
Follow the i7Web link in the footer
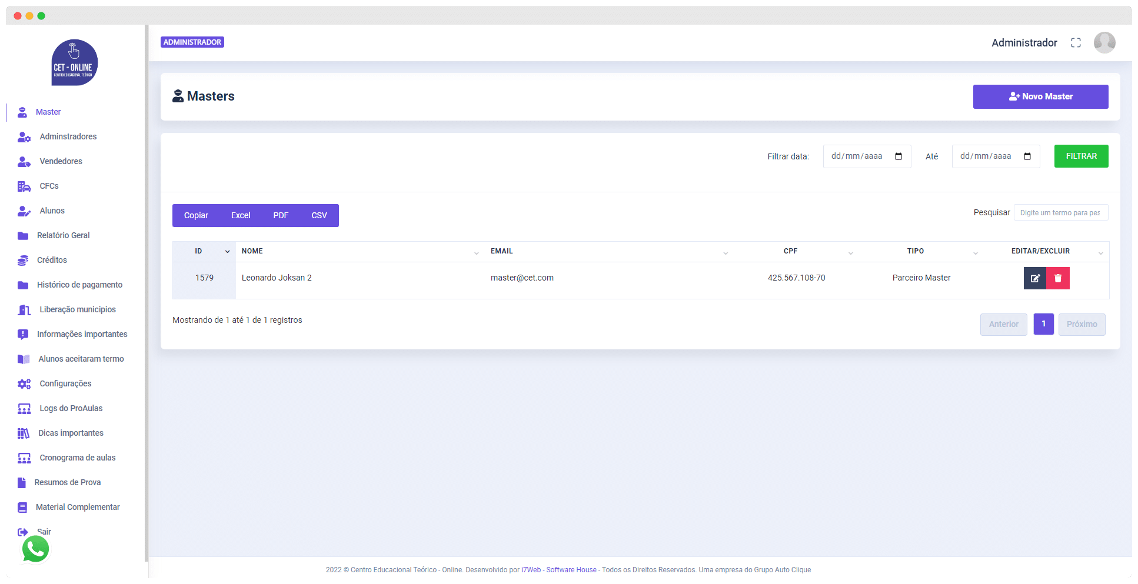[x=530, y=570]
